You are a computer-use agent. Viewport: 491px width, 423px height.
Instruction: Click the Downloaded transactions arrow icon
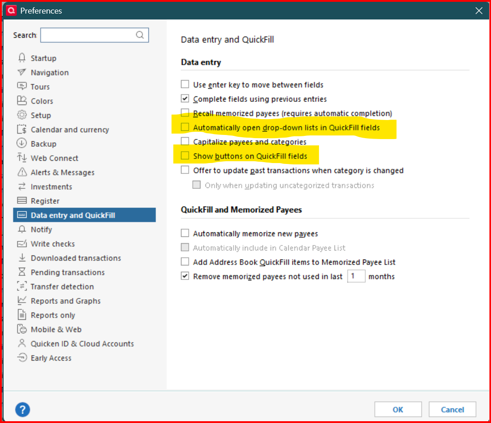click(x=22, y=258)
